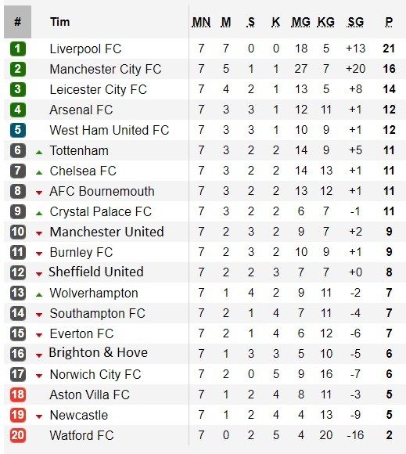406x454 pixels.
Task: Select the Watford FC team name
Action: 81,435
